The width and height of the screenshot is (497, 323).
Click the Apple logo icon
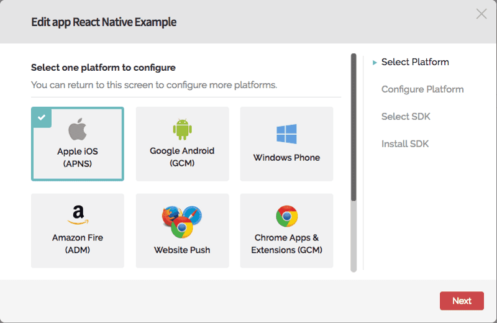tap(78, 129)
